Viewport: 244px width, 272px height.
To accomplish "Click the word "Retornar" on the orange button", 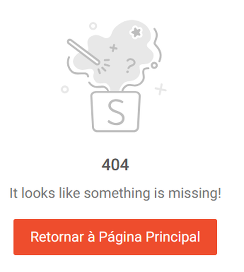I will [57, 237].
